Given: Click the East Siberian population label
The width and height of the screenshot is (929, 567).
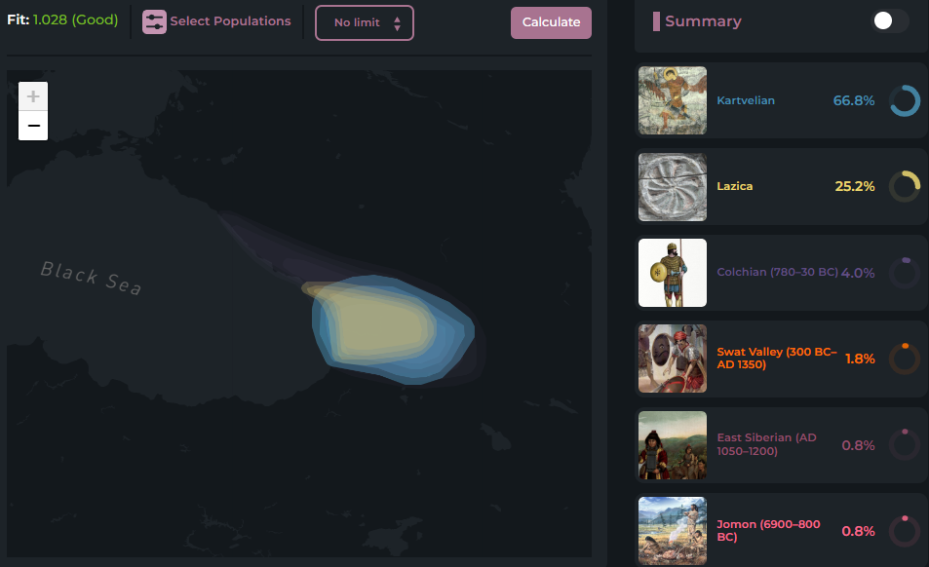Looking at the screenshot, I should (x=766, y=445).
